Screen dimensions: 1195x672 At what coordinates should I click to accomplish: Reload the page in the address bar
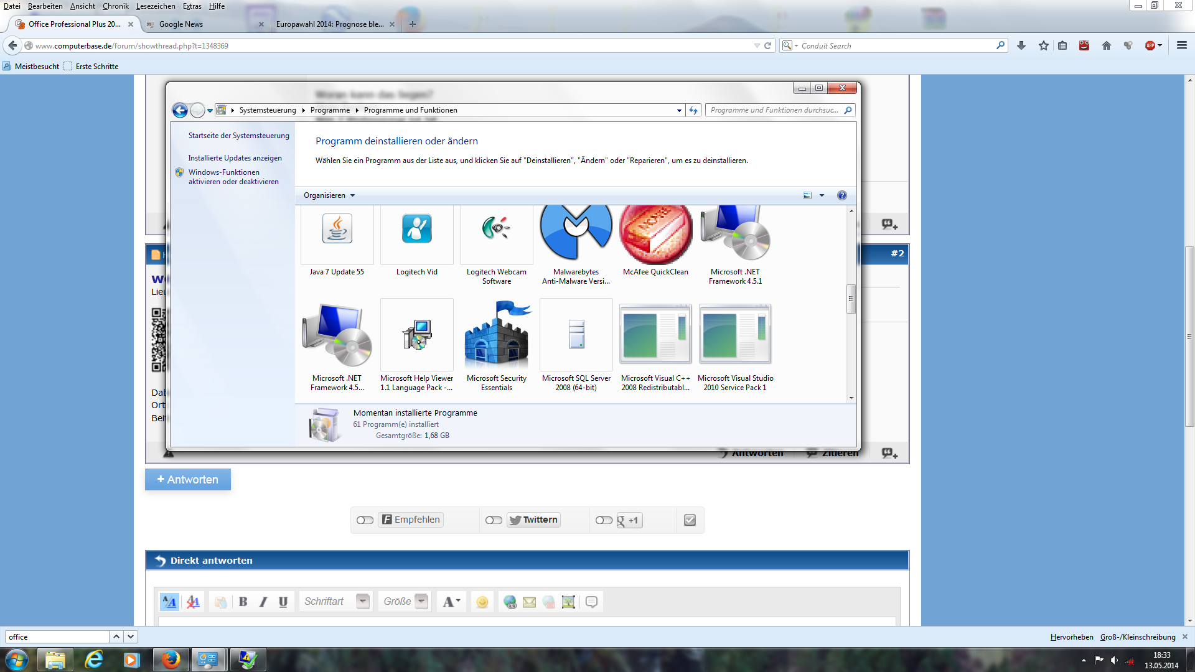click(x=768, y=45)
